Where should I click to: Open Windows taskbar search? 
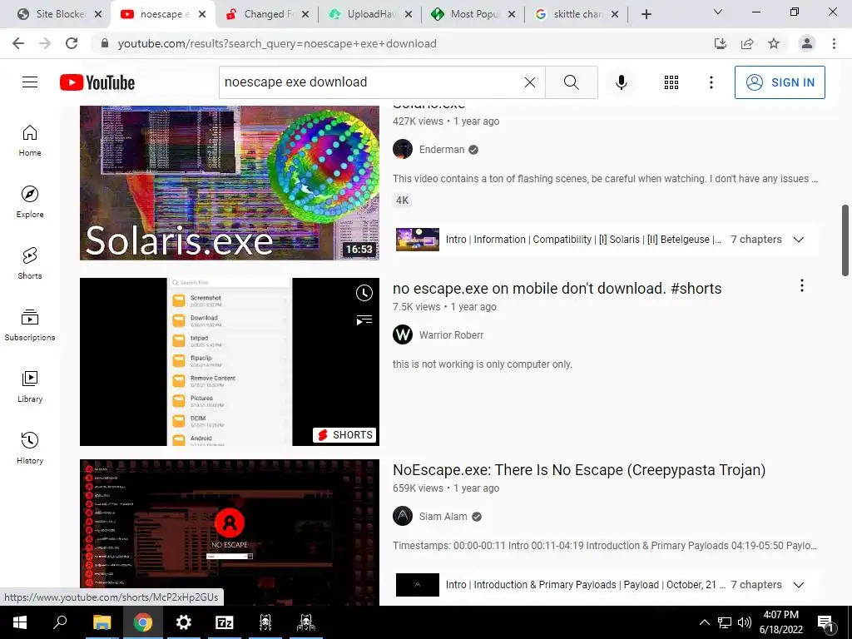(x=60, y=622)
